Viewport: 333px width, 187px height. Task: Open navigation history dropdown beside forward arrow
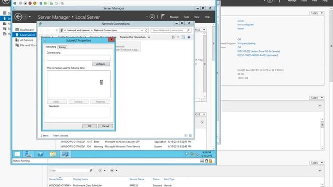(30, 17)
